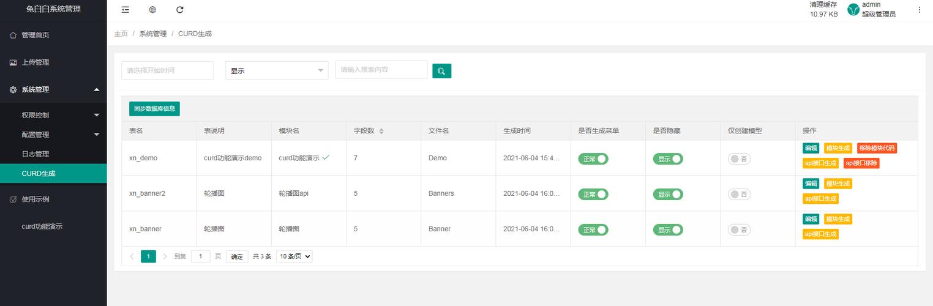Viewport: 933px width, 306px height.
Task: Click 模块生成 for xn_demo row
Action: 838,148
